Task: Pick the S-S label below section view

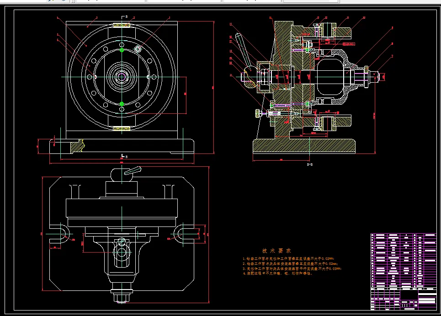Action: (x=310, y=164)
